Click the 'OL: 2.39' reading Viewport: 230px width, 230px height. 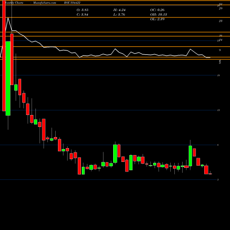click(x=157, y=19)
